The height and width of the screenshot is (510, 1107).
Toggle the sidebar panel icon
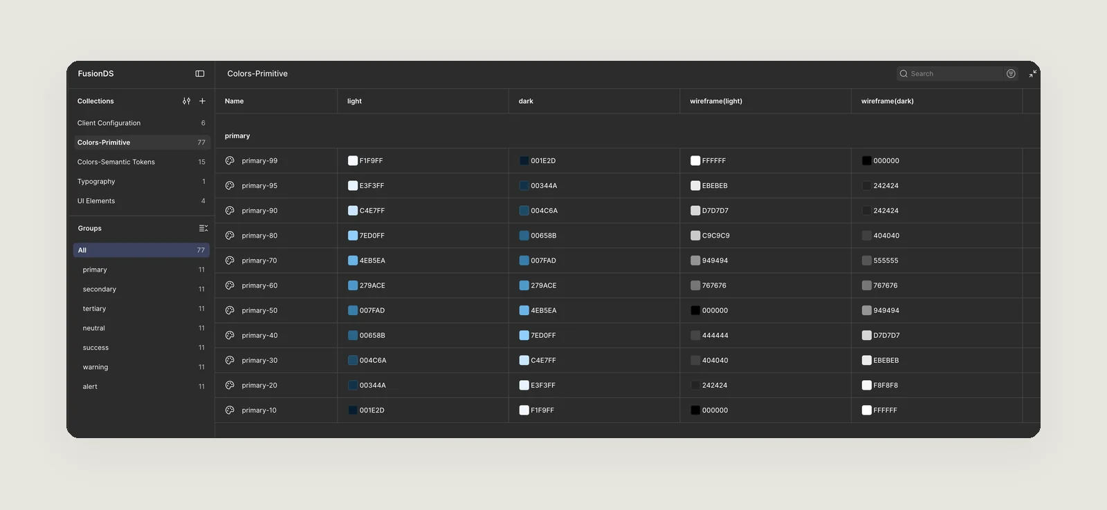[x=200, y=74]
